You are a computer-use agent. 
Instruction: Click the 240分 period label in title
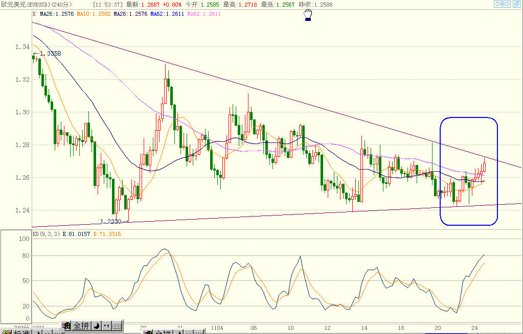[x=61, y=5]
